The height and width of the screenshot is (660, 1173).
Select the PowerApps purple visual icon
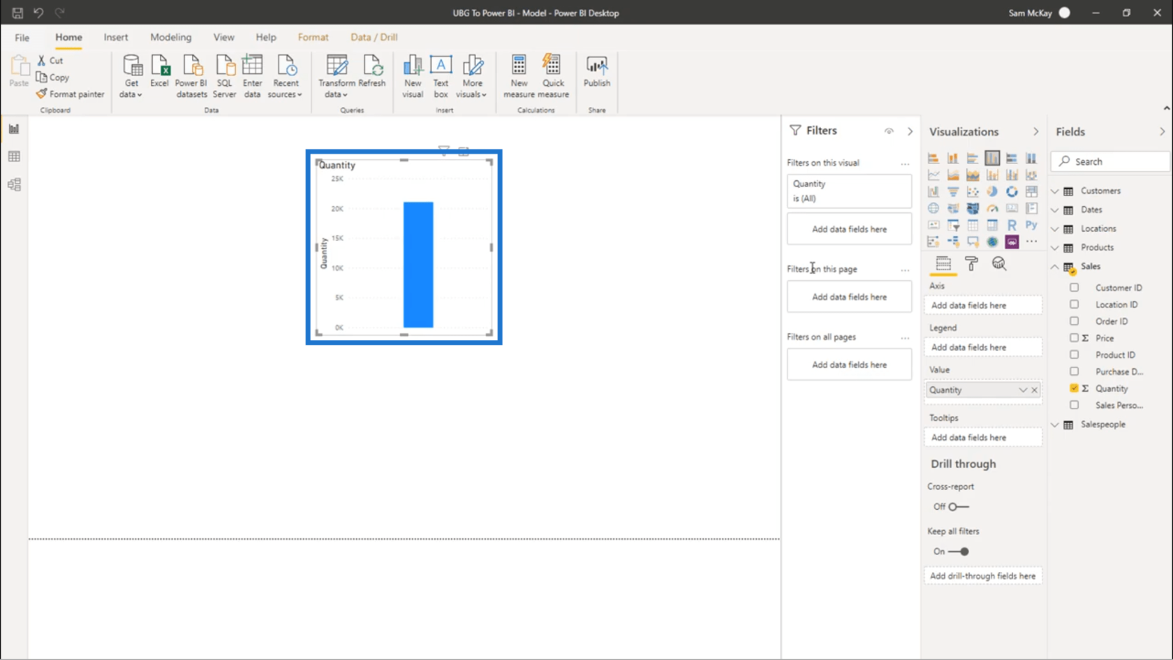pos(1012,242)
